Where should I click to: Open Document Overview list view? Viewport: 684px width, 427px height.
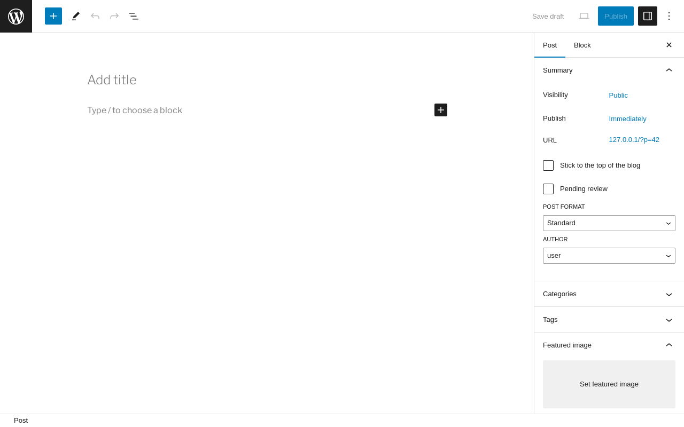[x=134, y=16]
